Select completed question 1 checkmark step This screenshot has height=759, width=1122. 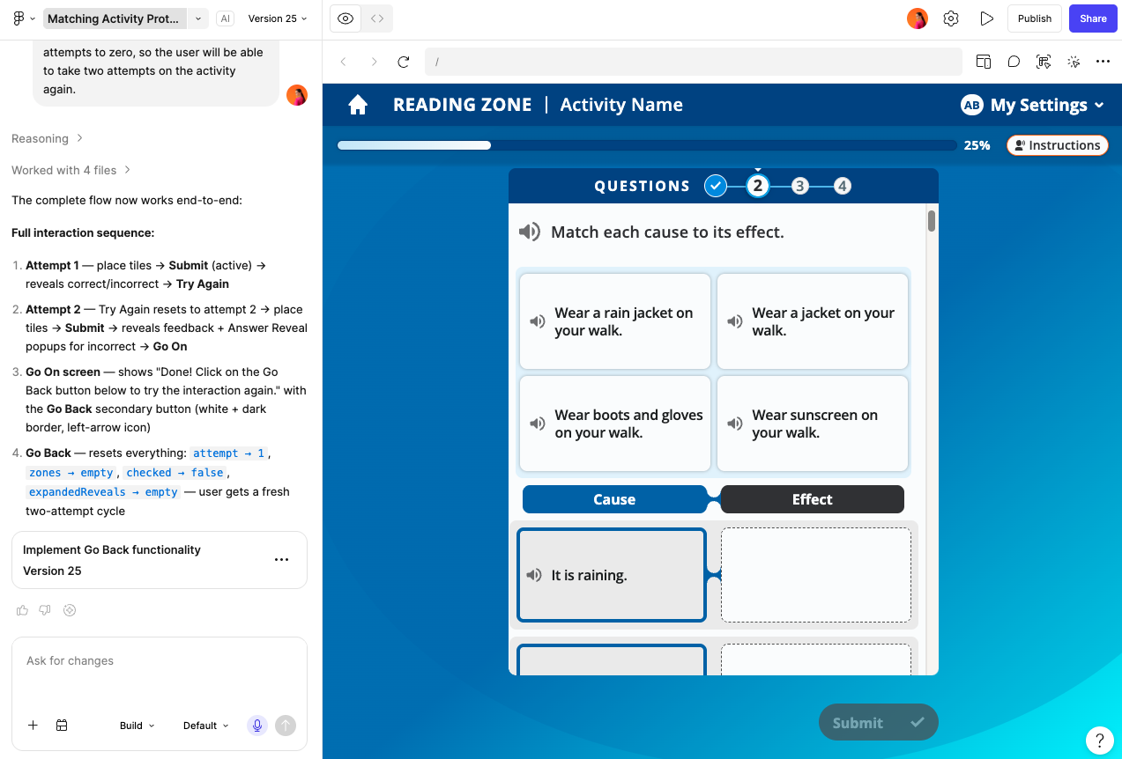(x=716, y=186)
